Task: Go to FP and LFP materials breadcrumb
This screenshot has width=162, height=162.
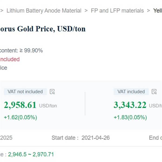Action: pyautogui.click(x=117, y=11)
